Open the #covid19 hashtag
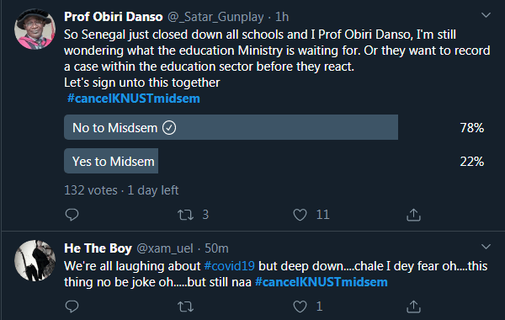This screenshot has width=505, height=320. [229, 266]
